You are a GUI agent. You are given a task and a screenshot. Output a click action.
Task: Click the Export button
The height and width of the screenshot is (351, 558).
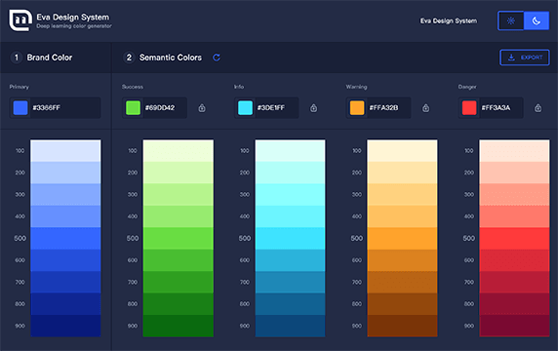[x=525, y=58]
